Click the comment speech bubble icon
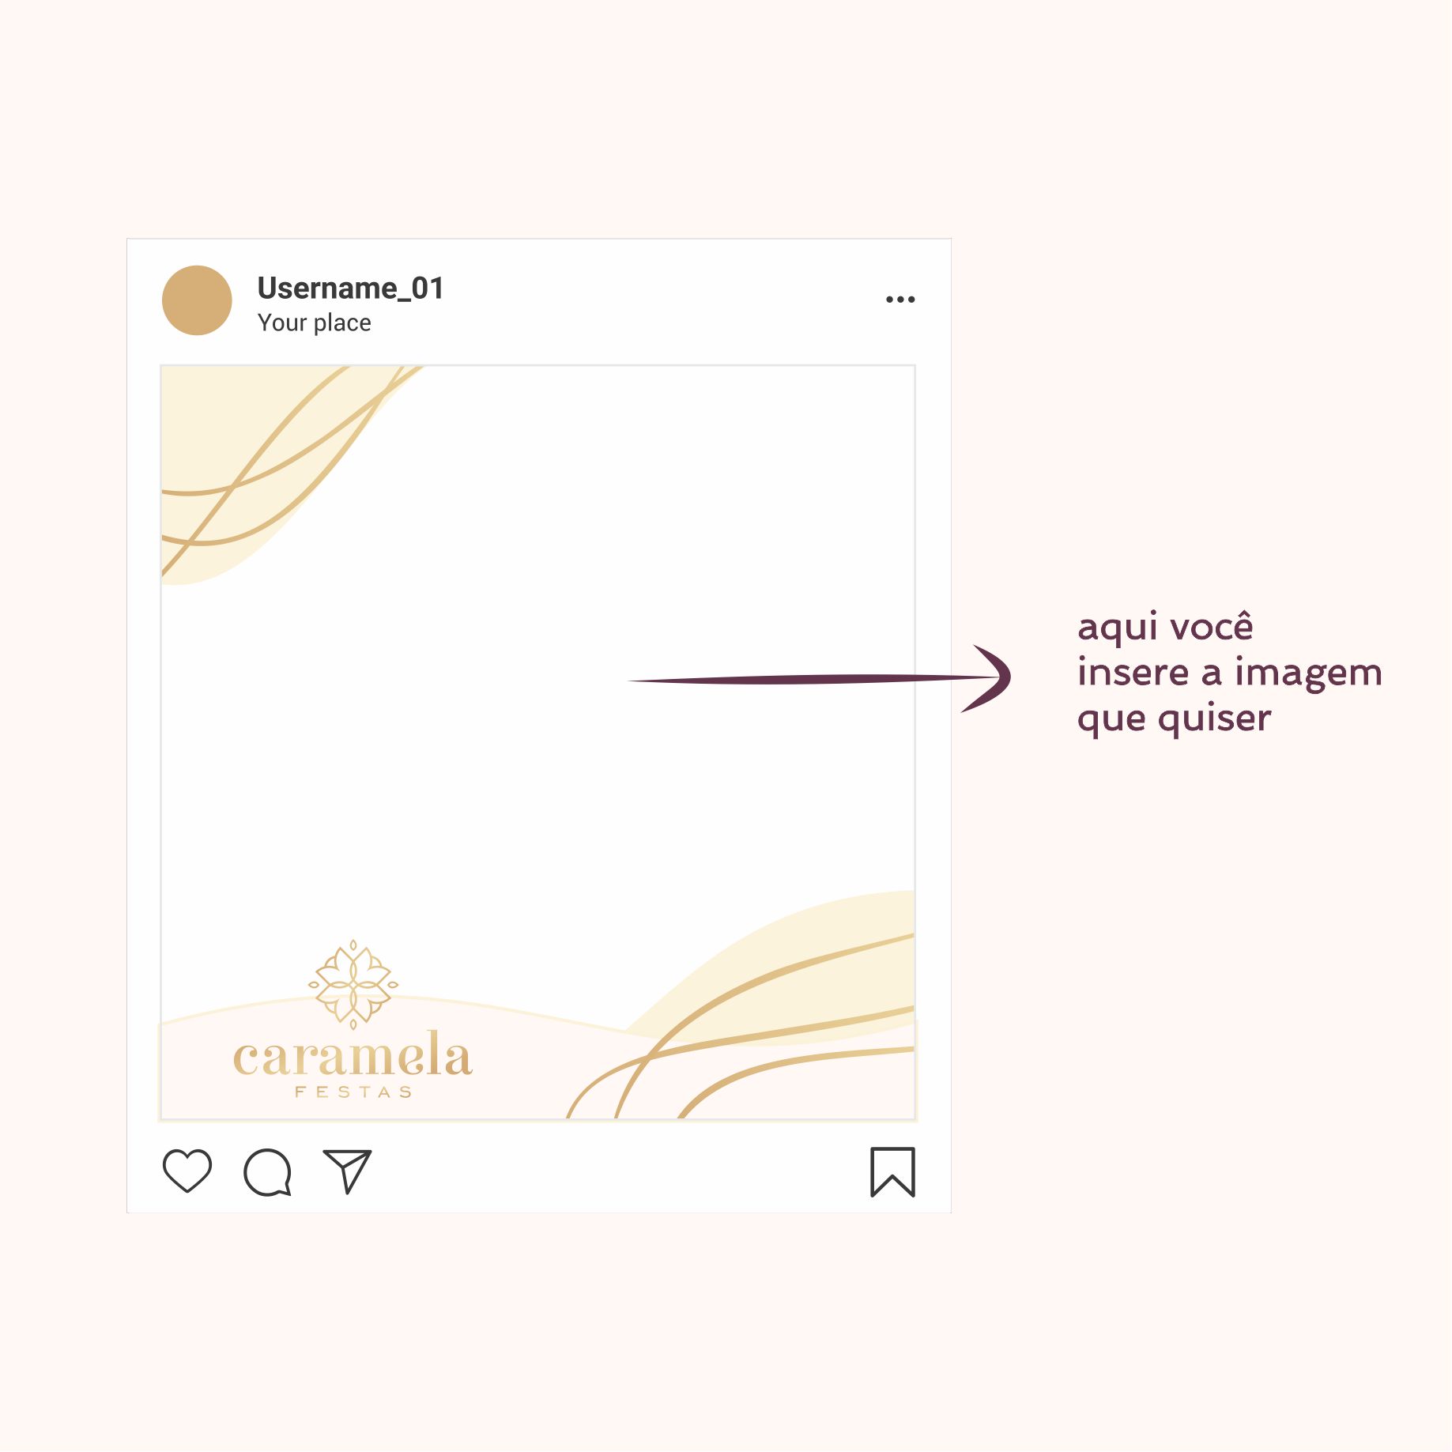The image size is (1452, 1452). click(x=268, y=1172)
